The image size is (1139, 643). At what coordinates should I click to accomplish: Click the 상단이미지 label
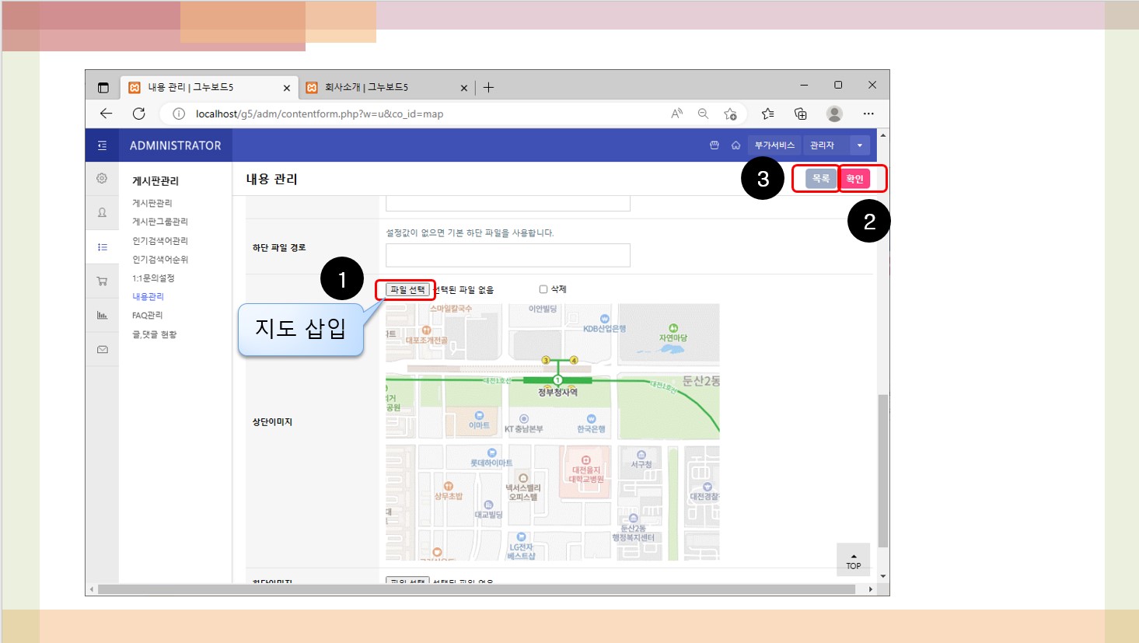tap(272, 422)
